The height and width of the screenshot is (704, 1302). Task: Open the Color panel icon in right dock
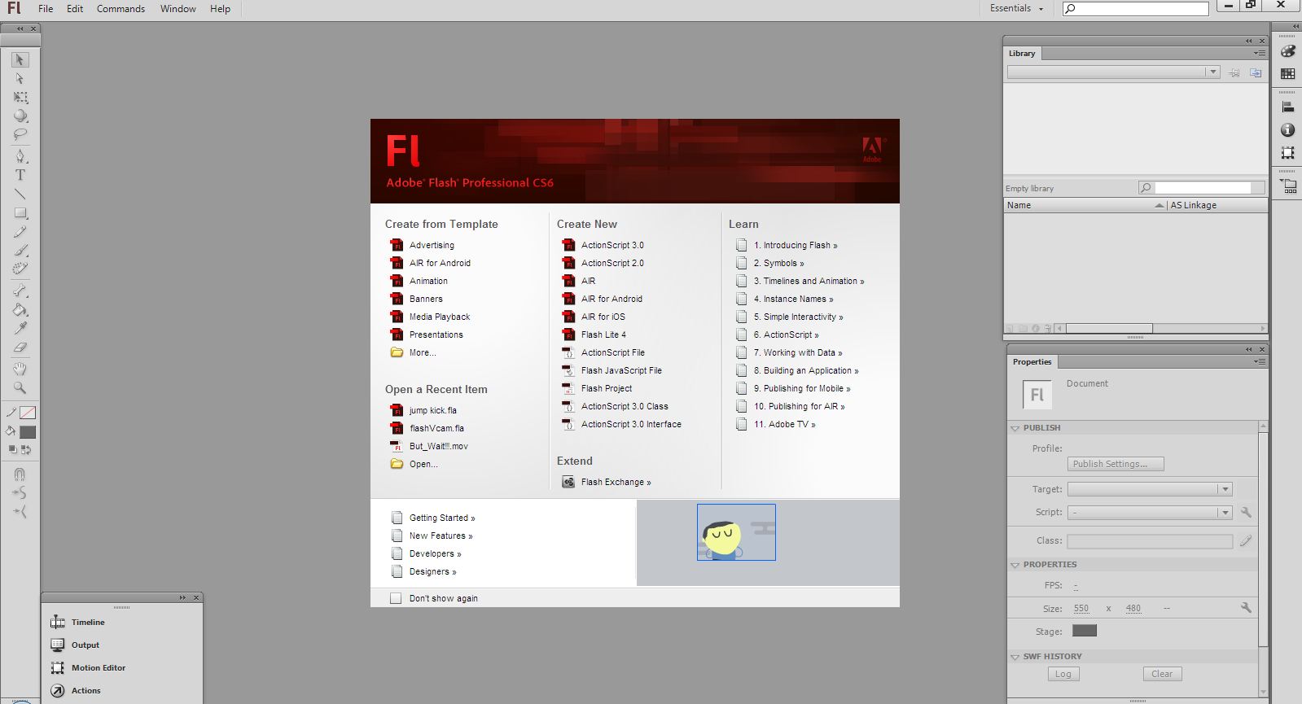1288,51
